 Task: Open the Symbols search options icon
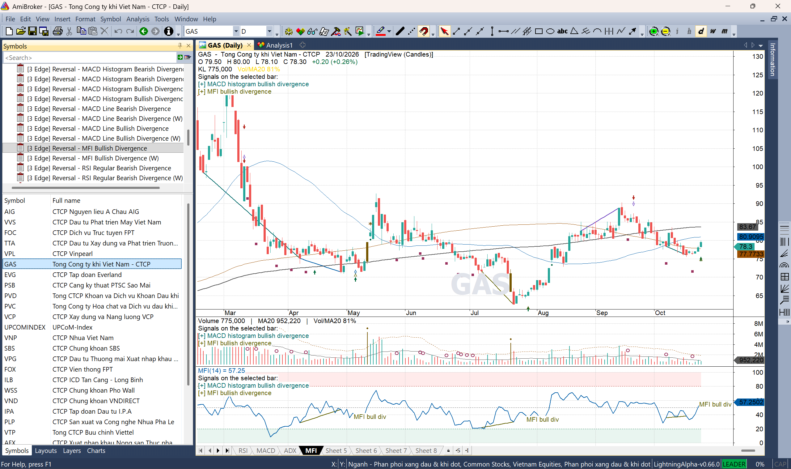point(188,58)
